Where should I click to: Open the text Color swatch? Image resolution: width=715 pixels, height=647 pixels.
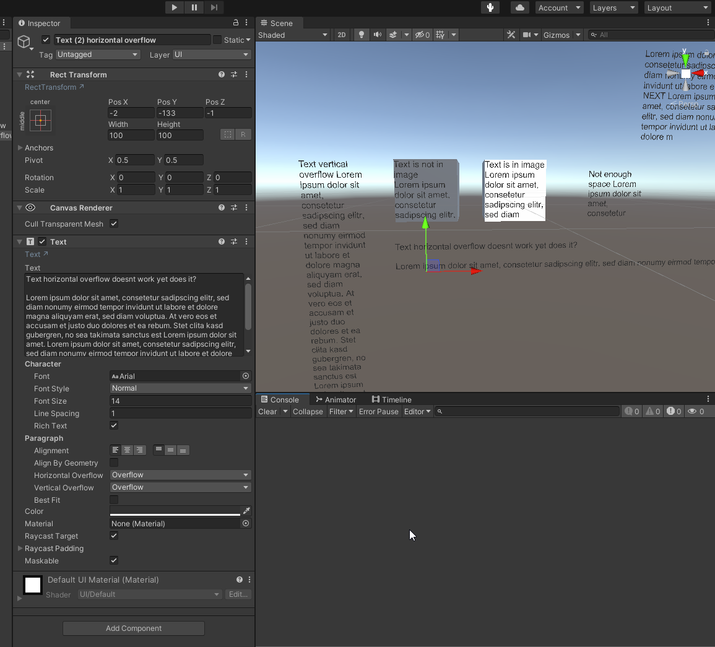pos(173,511)
